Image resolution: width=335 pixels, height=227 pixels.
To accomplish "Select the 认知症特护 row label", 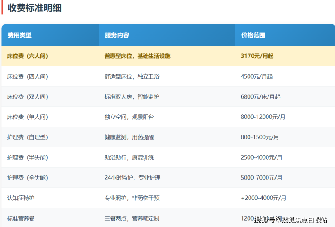I will 21,198.
